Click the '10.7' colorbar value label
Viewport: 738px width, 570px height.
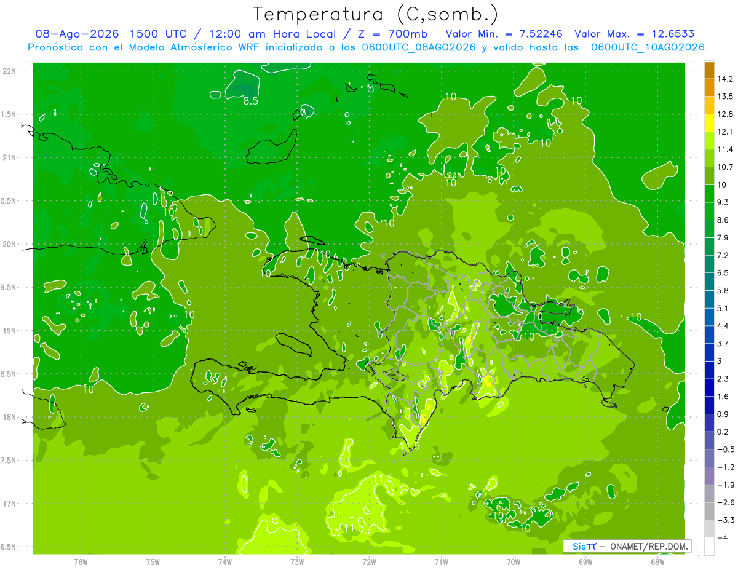pyautogui.click(x=726, y=167)
